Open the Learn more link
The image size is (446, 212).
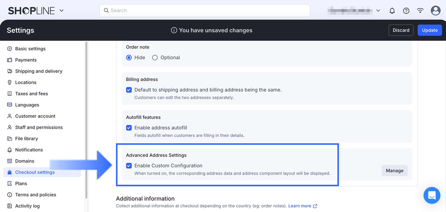tap(300, 206)
